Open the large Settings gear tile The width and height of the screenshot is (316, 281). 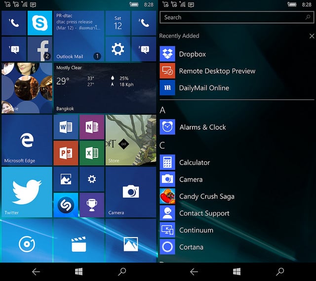coord(118,49)
